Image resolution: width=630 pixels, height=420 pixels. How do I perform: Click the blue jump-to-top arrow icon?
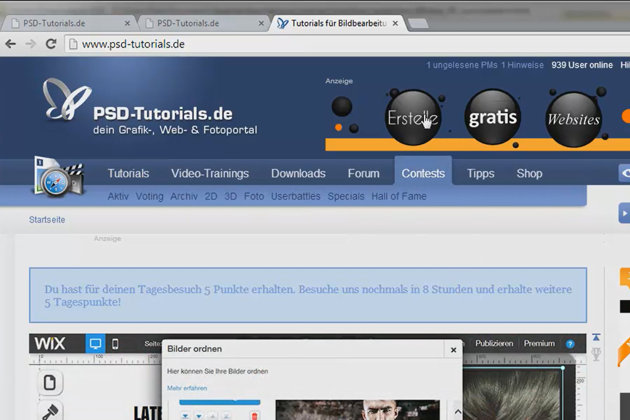click(x=596, y=337)
